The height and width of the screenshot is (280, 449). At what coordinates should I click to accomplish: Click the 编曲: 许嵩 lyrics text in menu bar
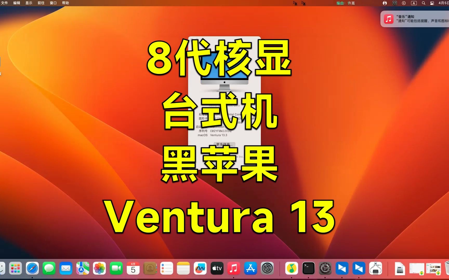pos(346,3)
